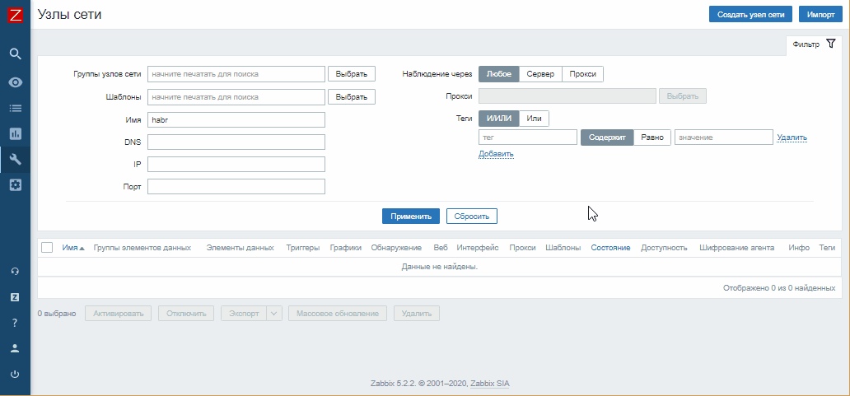Select the Сервер monitoring option

coord(540,74)
